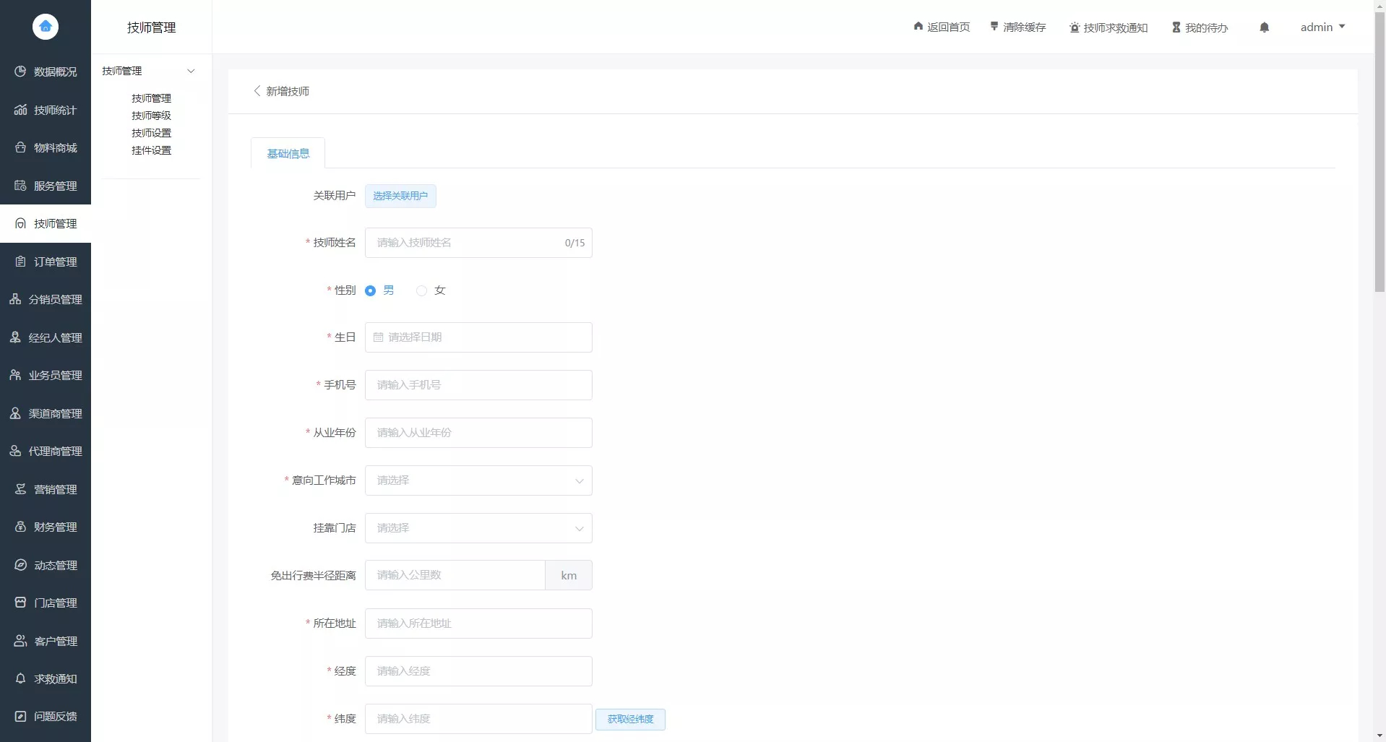
Task: Switch to the 基础信息 tab
Action: [x=288, y=154]
